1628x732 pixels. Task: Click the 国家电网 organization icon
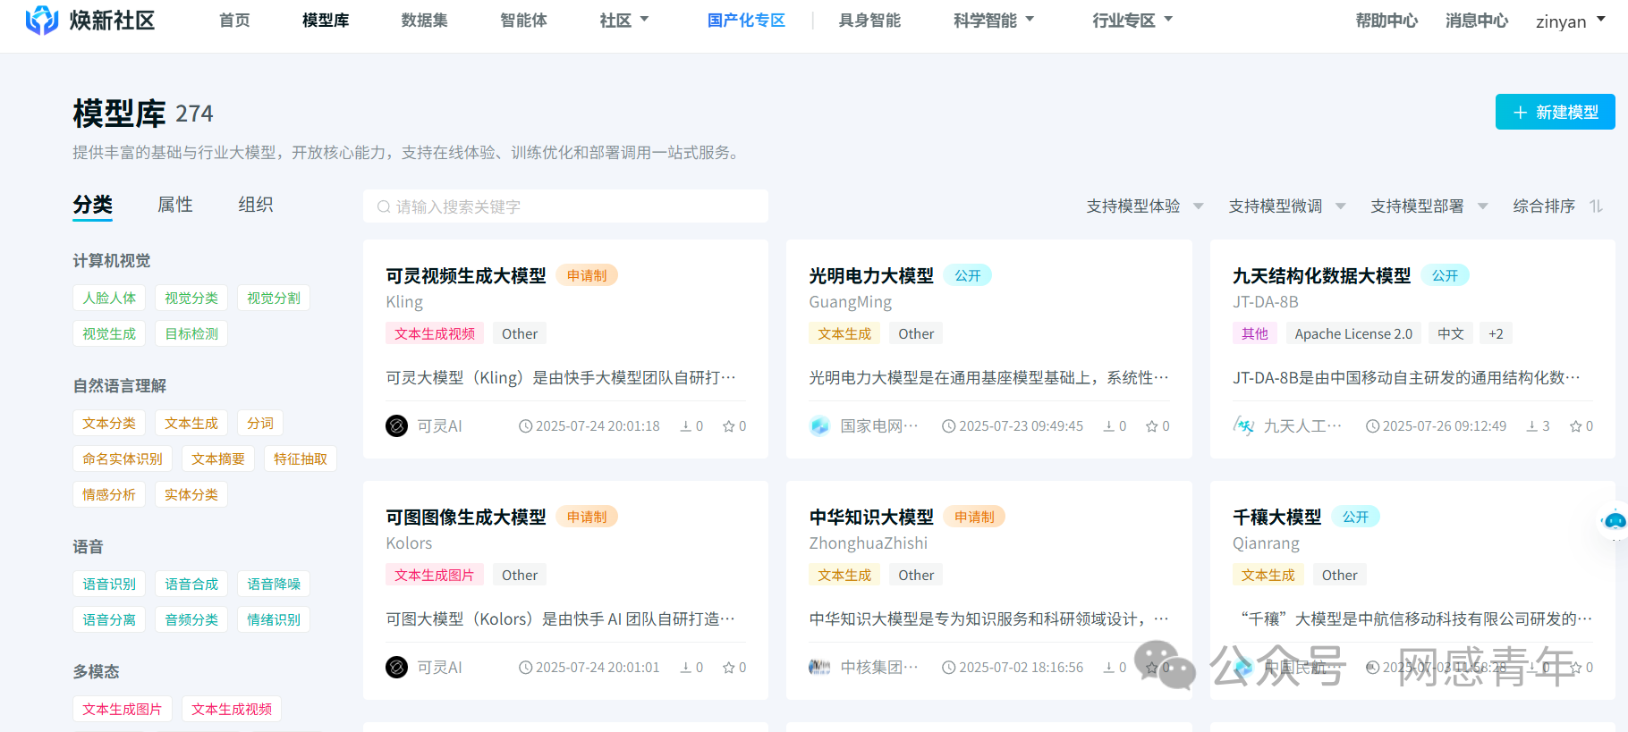click(x=819, y=426)
